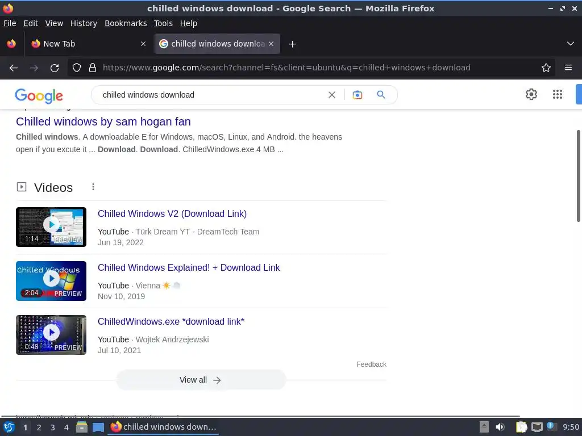Open the Help menu
582x436 pixels.
pyautogui.click(x=189, y=23)
